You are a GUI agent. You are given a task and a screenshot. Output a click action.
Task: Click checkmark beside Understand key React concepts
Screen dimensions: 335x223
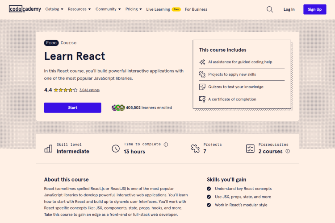tap(209, 189)
